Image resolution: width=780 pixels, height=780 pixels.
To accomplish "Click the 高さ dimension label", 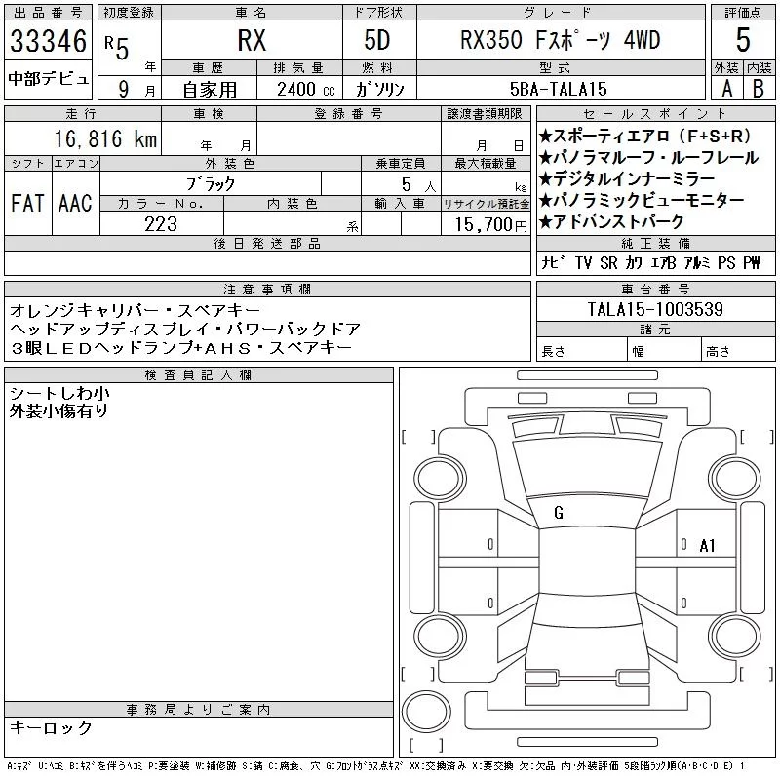I will click(x=718, y=351).
